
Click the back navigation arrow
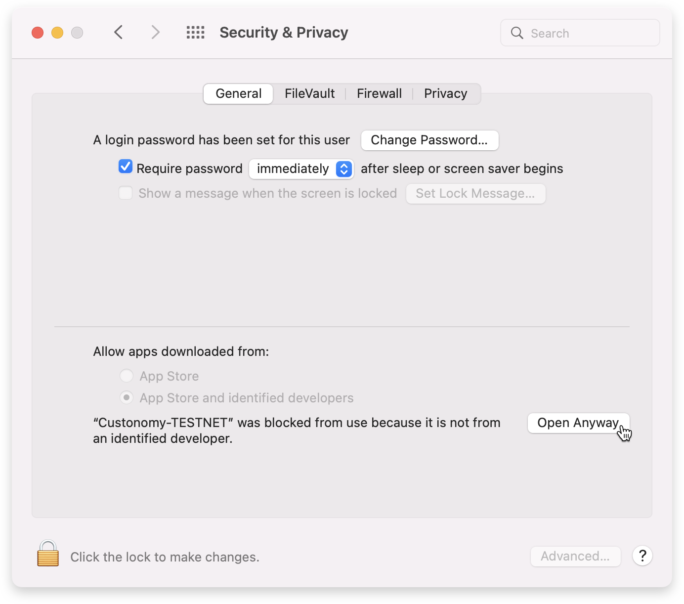coord(118,32)
